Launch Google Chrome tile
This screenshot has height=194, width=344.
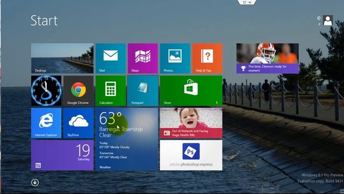tap(78, 91)
